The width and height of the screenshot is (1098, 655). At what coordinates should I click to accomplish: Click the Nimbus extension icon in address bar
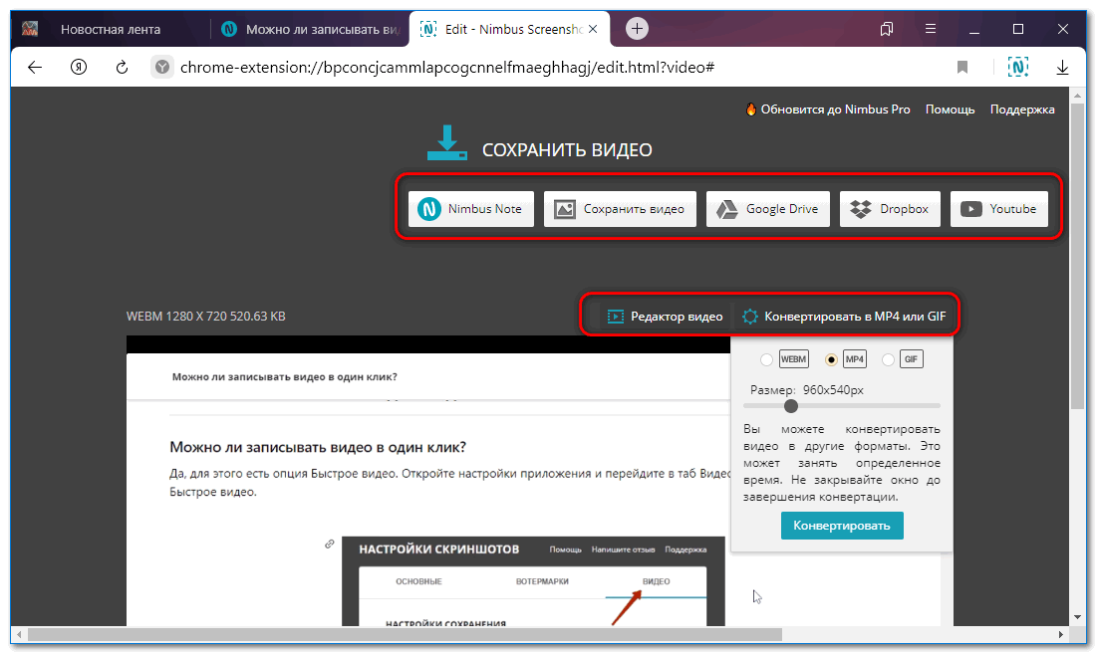click(x=1017, y=68)
